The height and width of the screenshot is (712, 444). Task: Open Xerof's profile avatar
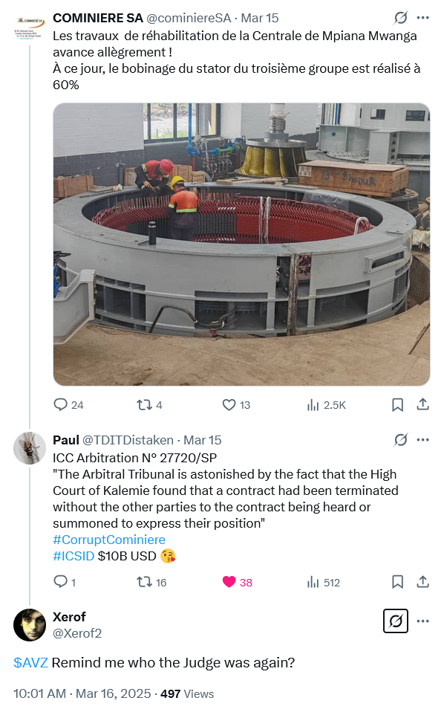pos(30,625)
